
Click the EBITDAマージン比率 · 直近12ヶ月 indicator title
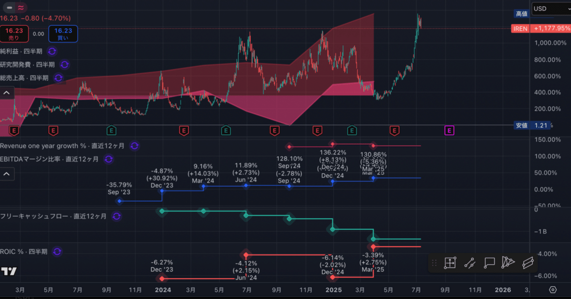click(50, 159)
